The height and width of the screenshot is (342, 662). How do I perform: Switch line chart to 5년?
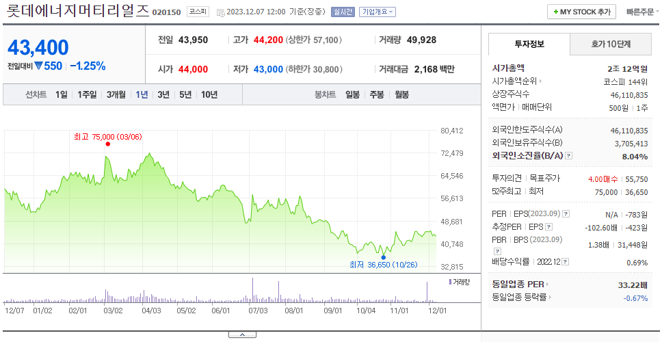tap(185, 94)
